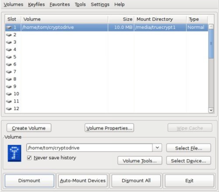219x192 pixels.
Task: Click the volume list scrollbar thumb
Action: [211, 44]
